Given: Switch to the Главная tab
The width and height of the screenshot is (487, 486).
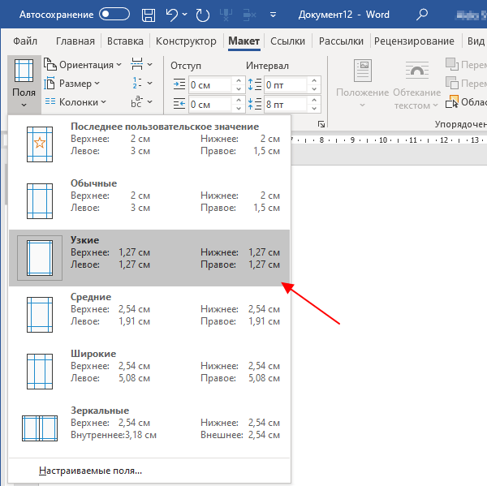Looking at the screenshot, I should click(x=75, y=41).
